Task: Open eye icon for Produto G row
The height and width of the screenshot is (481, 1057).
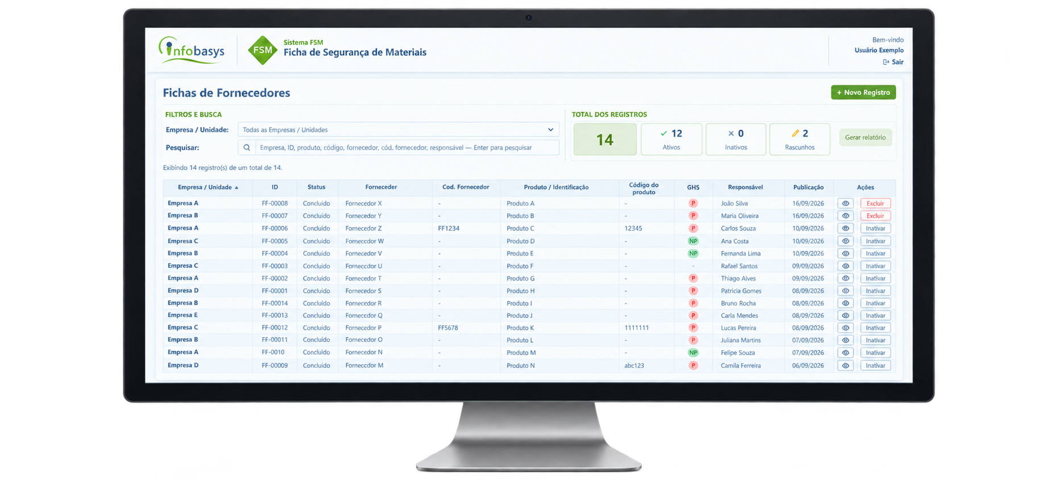Action: pyautogui.click(x=845, y=279)
